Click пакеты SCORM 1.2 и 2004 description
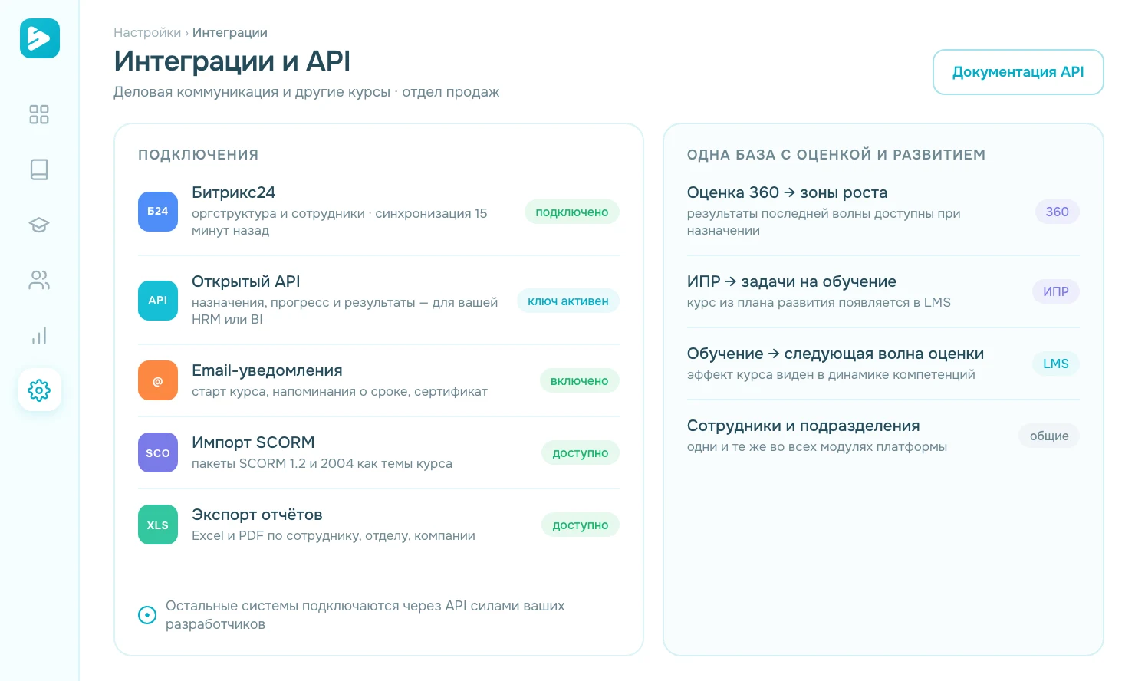The height and width of the screenshot is (681, 1135). click(322, 463)
